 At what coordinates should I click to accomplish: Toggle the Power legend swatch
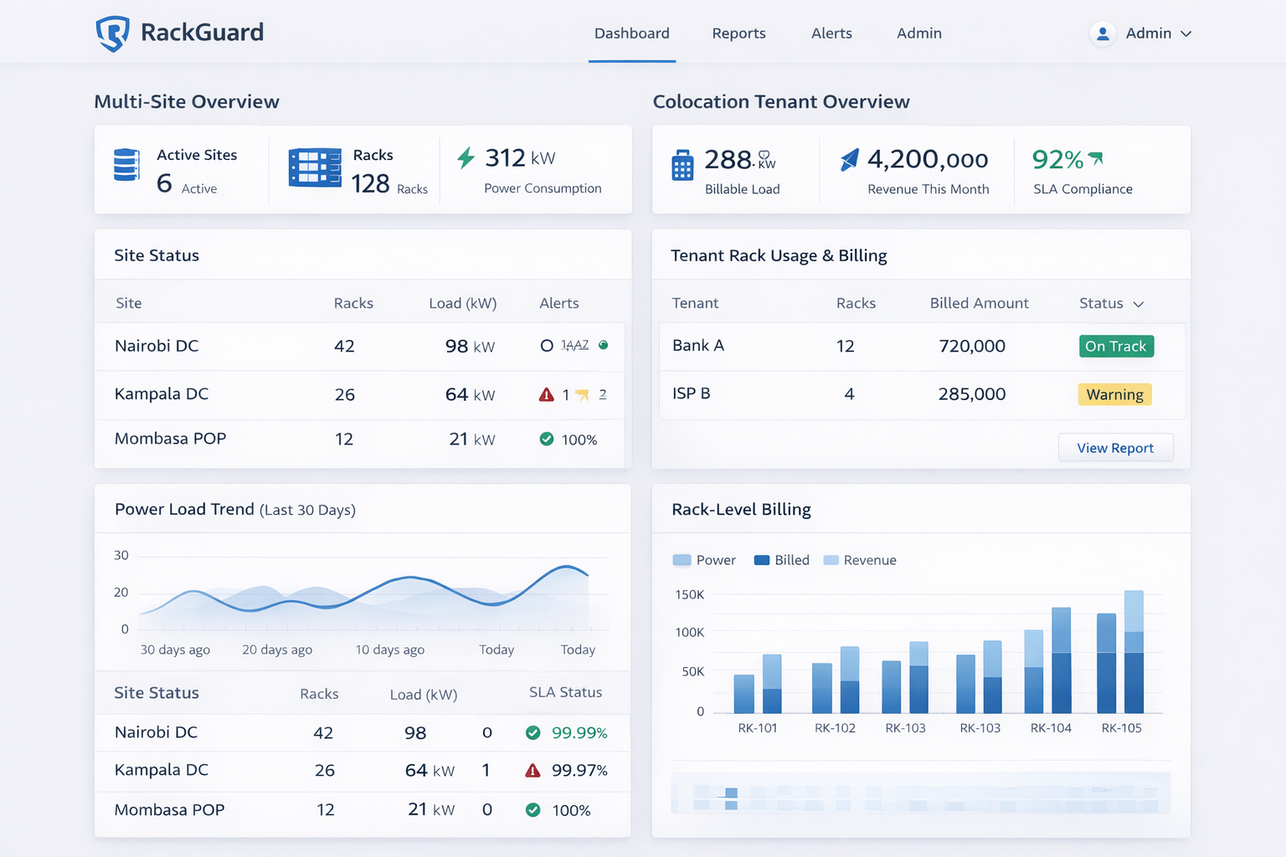(682, 560)
